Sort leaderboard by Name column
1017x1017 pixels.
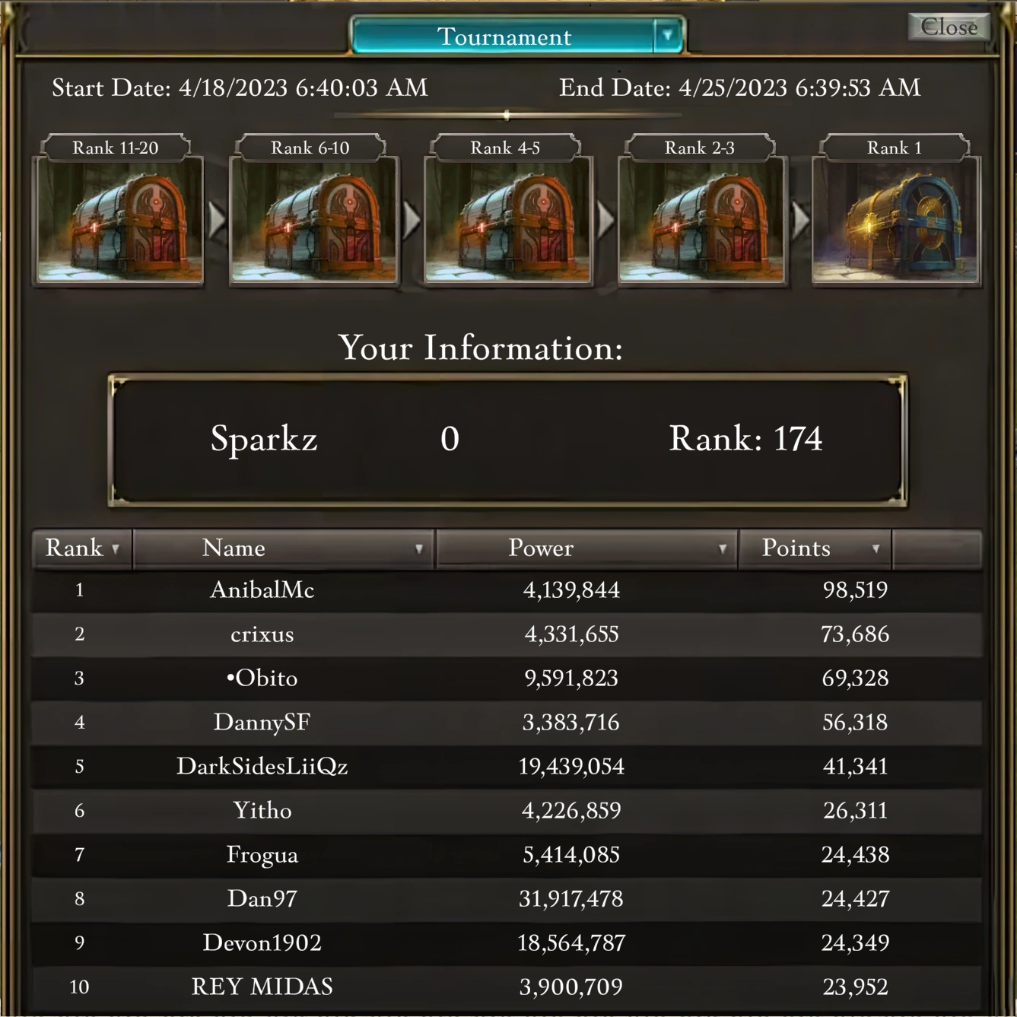[x=284, y=548]
